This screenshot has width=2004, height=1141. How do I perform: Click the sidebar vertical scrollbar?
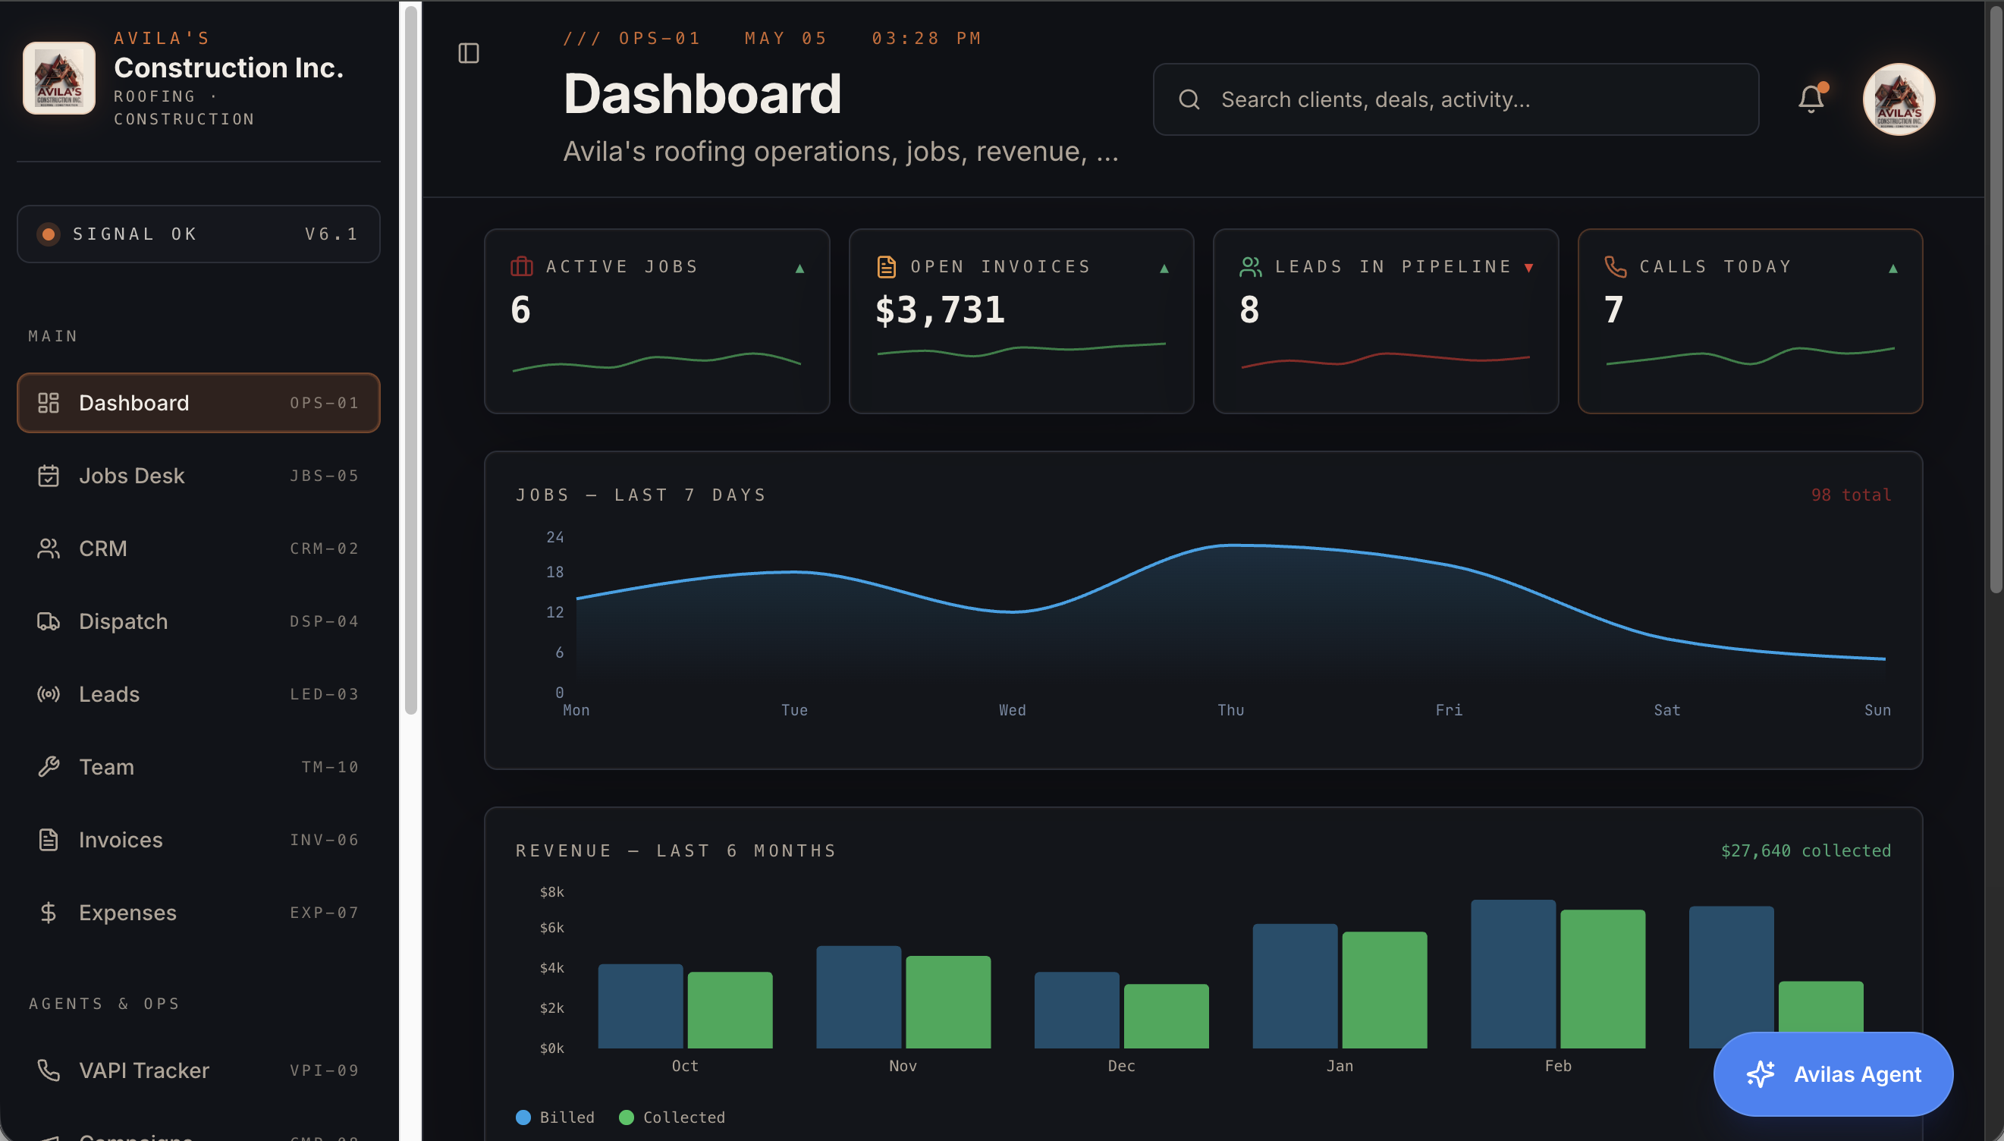tap(410, 360)
